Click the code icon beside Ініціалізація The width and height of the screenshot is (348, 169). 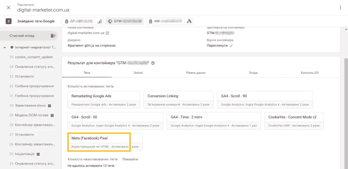point(38,154)
